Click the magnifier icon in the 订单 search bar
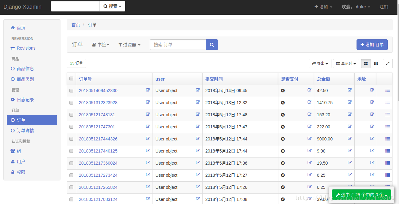This screenshot has width=399, height=204. (212, 45)
